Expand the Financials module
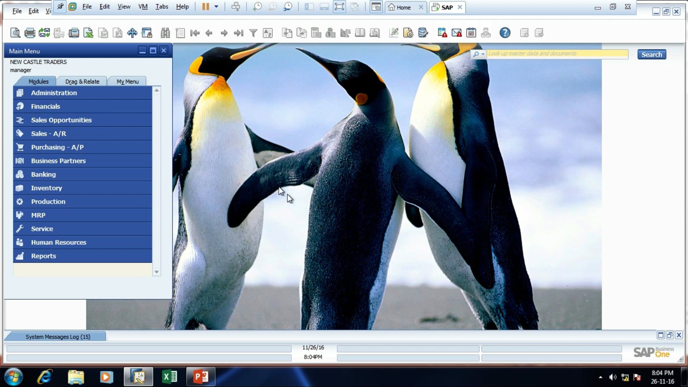The width and height of the screenshot is (688, 387). click(82, 106)
